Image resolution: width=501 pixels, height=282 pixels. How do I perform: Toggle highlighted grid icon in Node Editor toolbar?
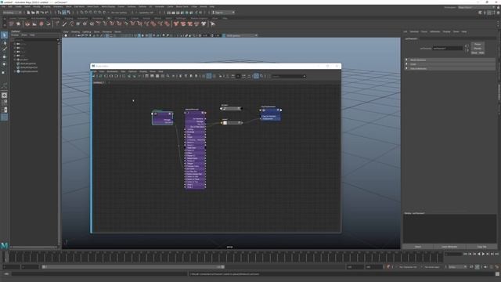click(x=209, y=76)
